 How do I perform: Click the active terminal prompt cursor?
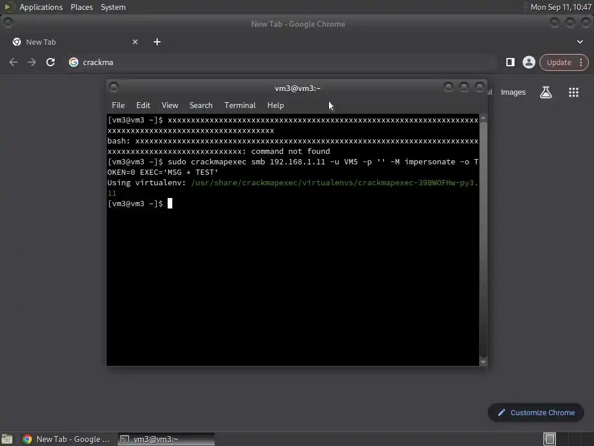coord(170,204)
